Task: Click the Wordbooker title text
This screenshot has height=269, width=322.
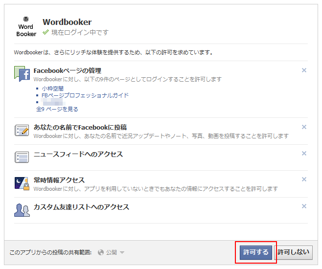Action: click(67, 22)
